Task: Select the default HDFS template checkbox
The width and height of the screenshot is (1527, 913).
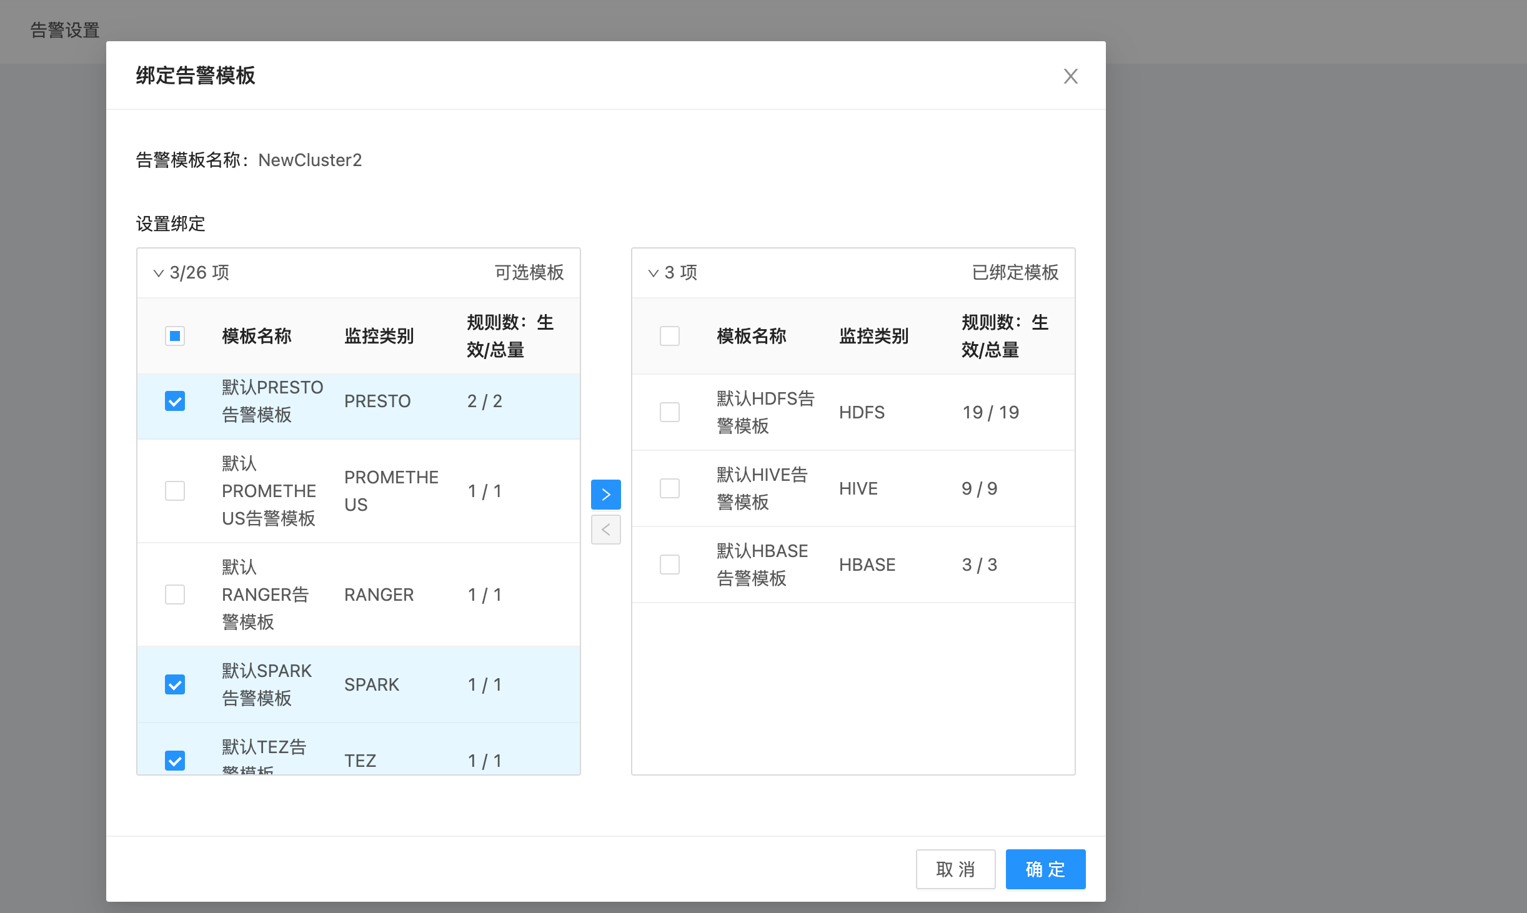Action: click(x=670, y=412)
